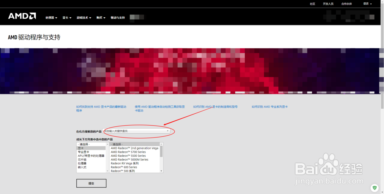The image size is (384, 194).
Task: Open link 如何识别 AMD 显卡的制造商和型号
Action: [215, 107]
